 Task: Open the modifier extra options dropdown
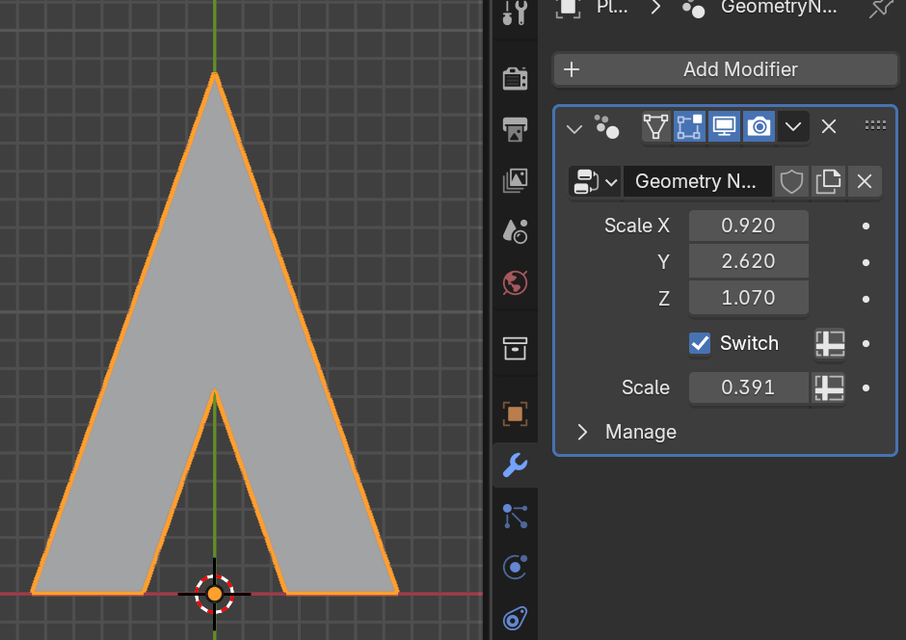792,126
